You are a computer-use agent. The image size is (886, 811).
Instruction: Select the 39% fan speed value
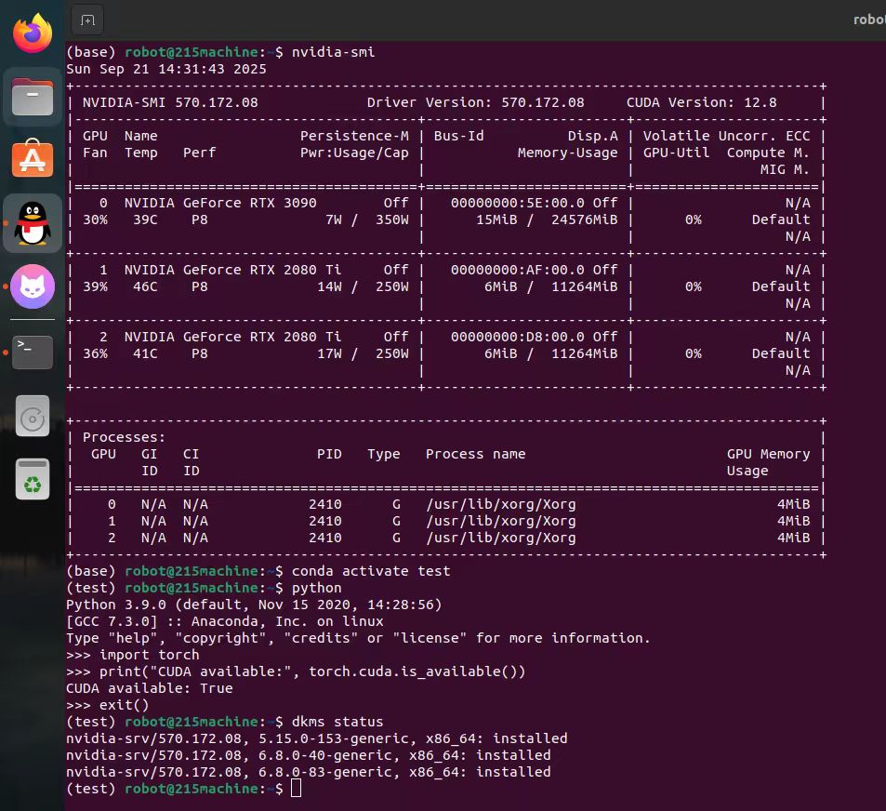pos(95,286)
